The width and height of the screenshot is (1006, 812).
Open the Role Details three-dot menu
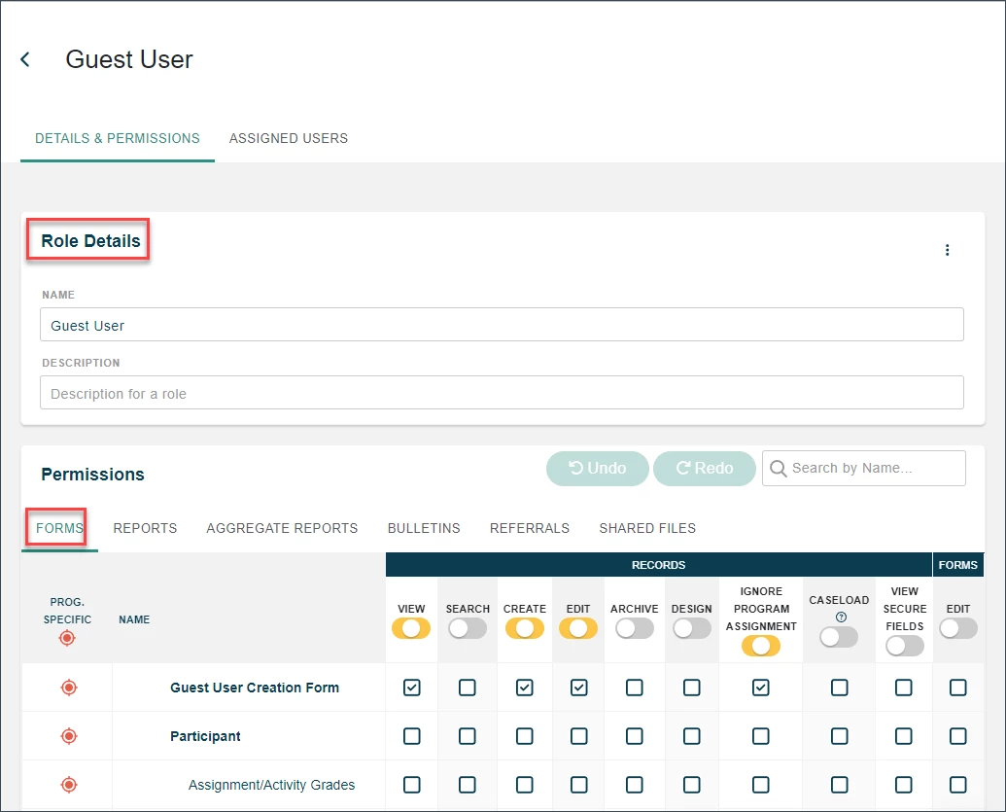(x=947, y=250)
